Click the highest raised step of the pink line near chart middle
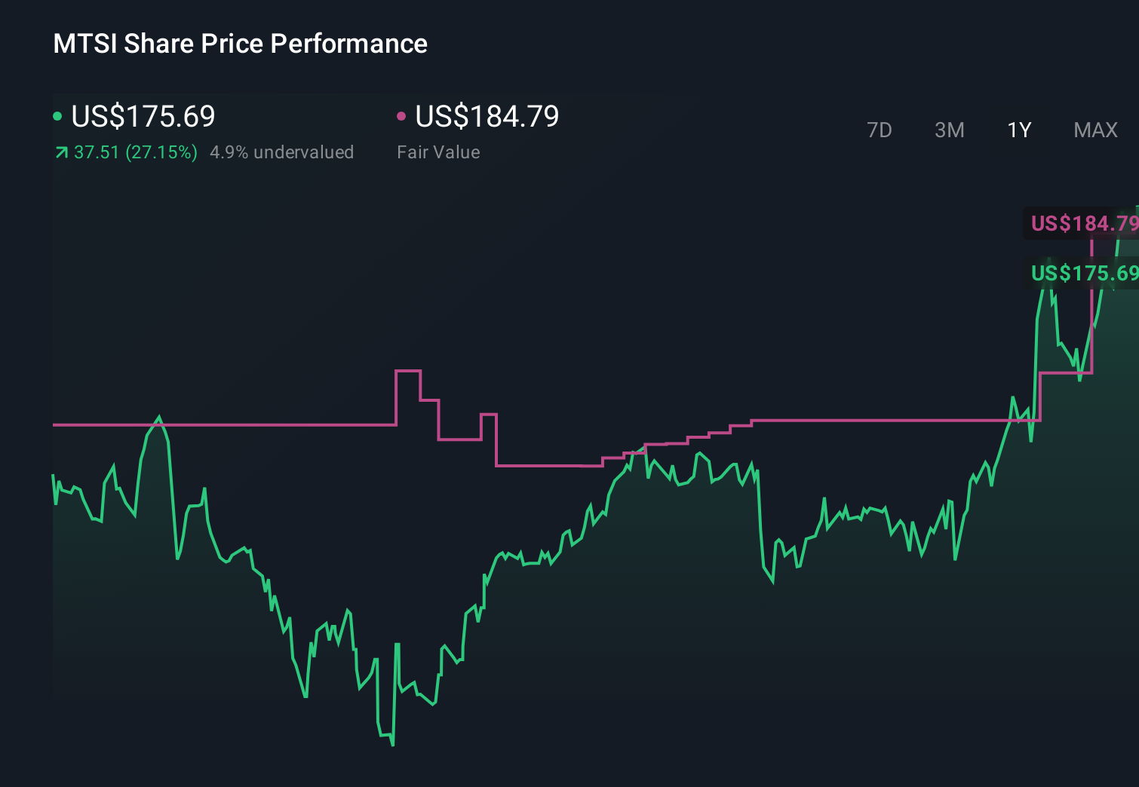 point(408,371)
